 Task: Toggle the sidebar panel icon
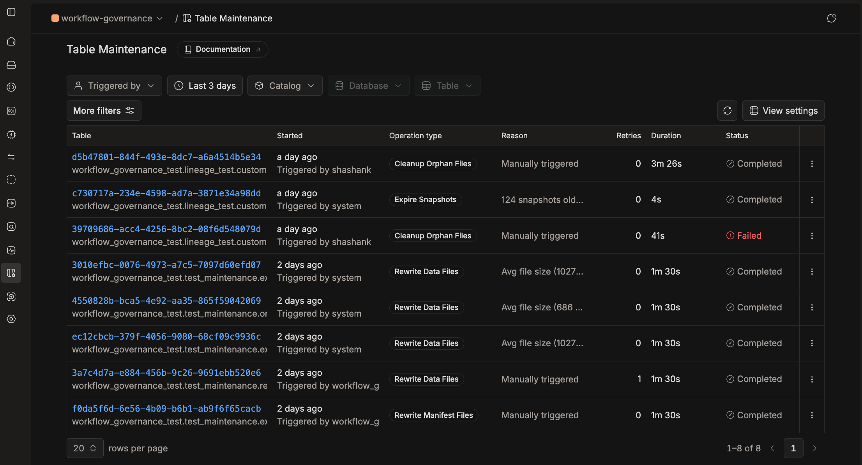tap(11, 12)
